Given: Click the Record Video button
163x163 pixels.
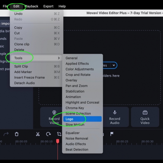Looking at the screenshot, I should (51, 117).
